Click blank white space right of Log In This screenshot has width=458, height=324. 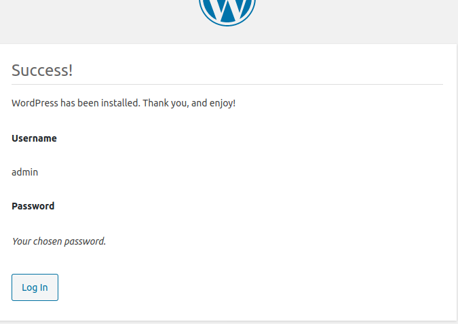pyautogui.click(x=233, y=287)
